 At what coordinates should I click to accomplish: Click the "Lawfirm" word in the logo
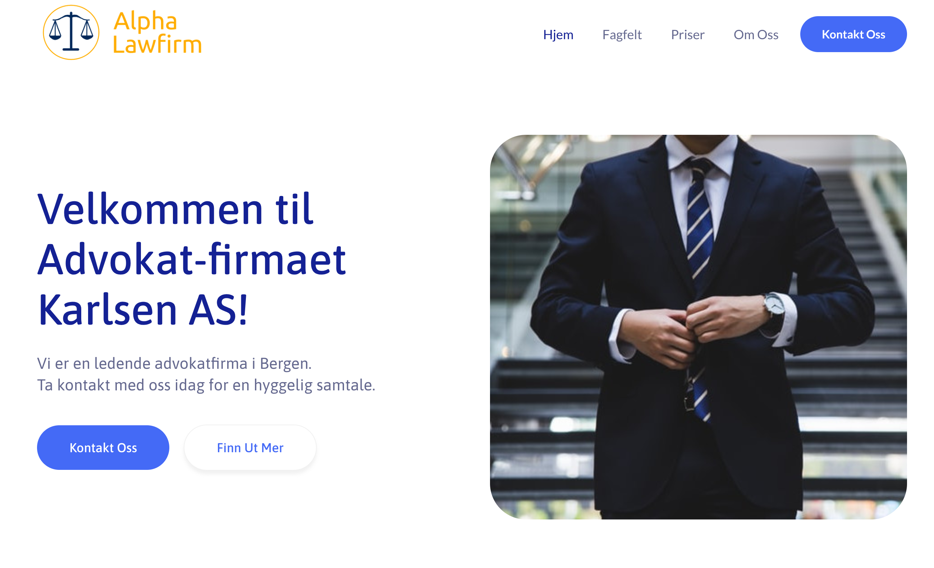coord(157,44)
